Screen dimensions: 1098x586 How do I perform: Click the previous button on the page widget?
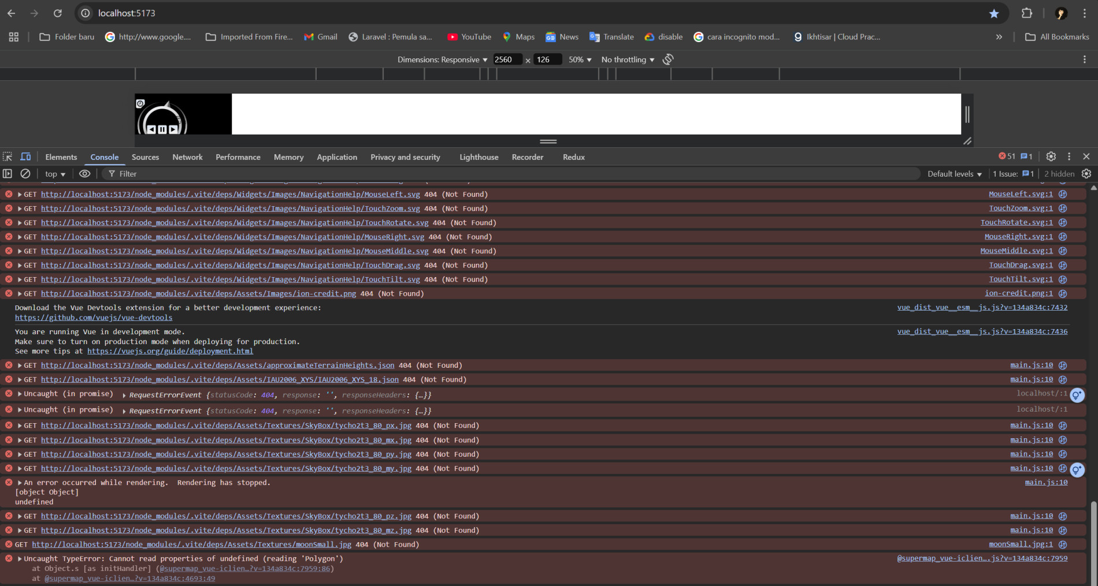click(151, 130)
